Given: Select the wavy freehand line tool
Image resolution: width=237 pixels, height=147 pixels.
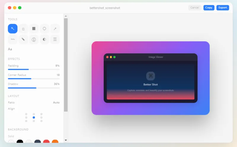Looking at the screenshot, I should pos(13,39).
